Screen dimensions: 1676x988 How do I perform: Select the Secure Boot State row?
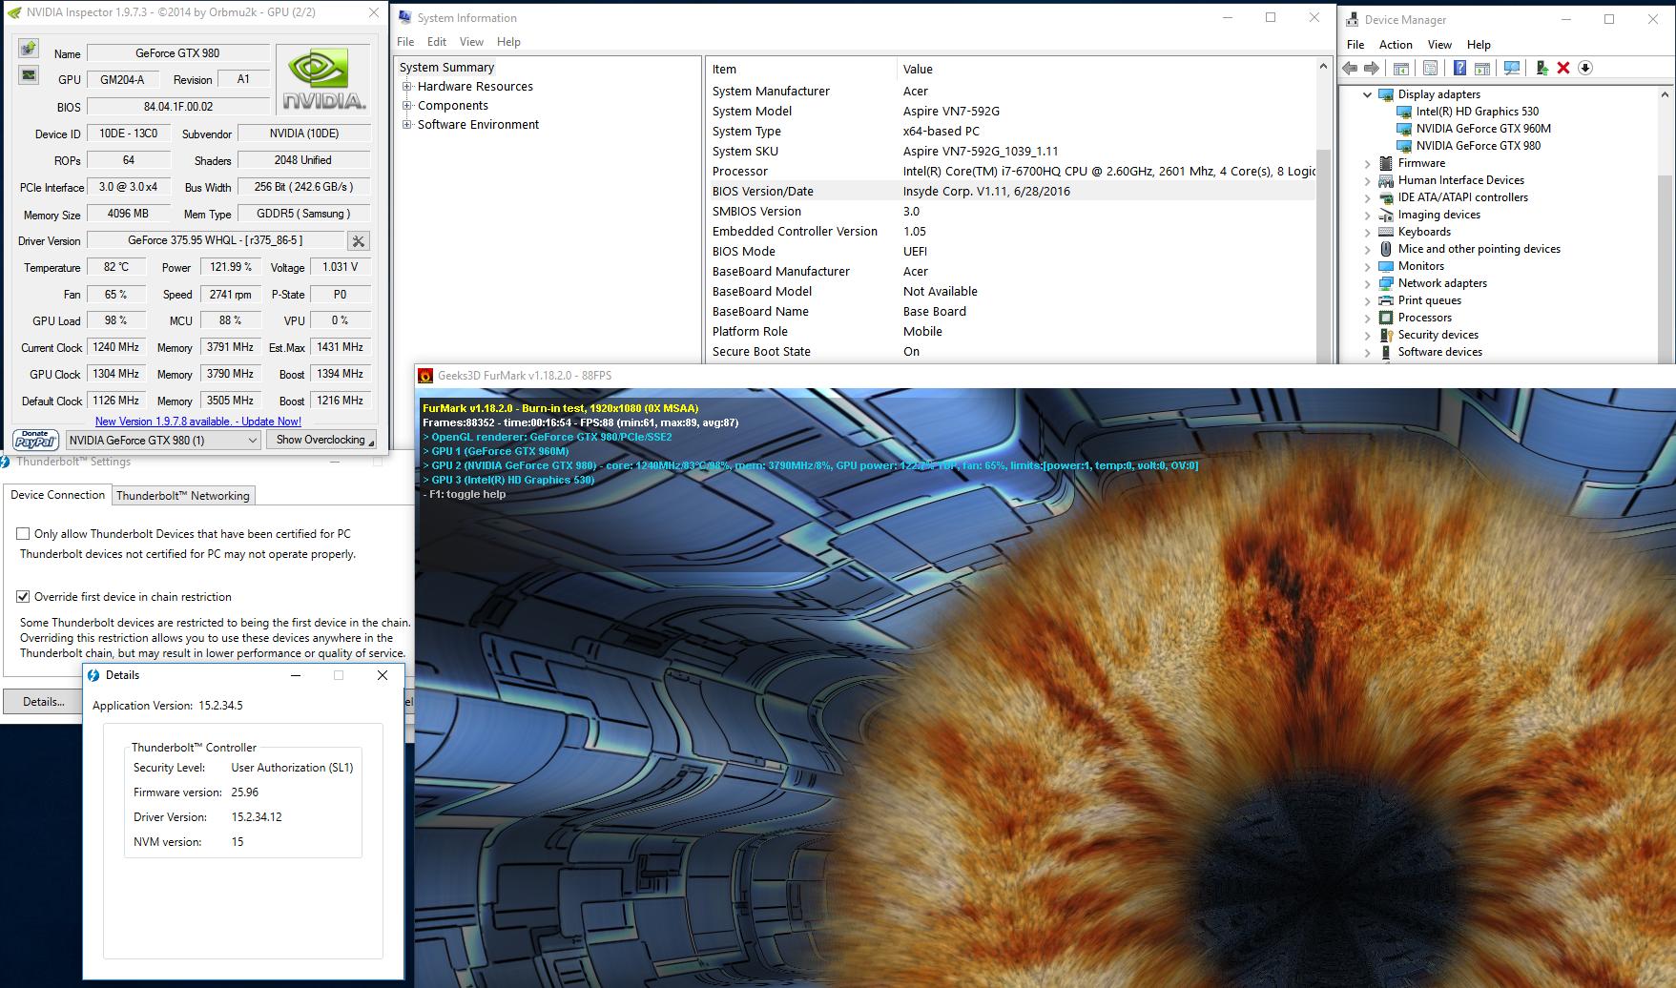1011,352
